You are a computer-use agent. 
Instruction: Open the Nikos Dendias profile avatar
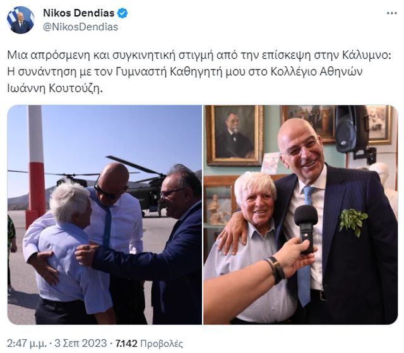[x=21, y=20]
